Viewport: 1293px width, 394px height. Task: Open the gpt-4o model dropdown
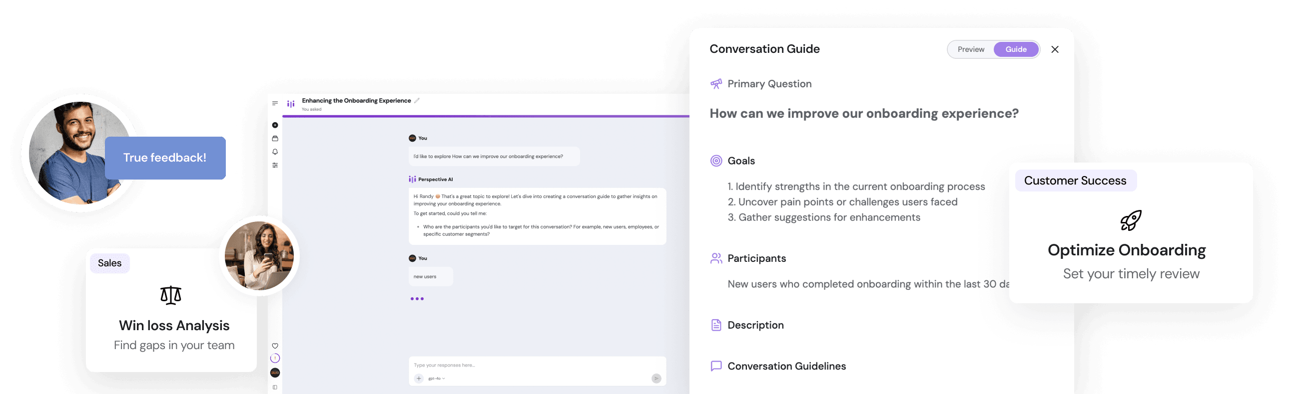pos(437,379)
